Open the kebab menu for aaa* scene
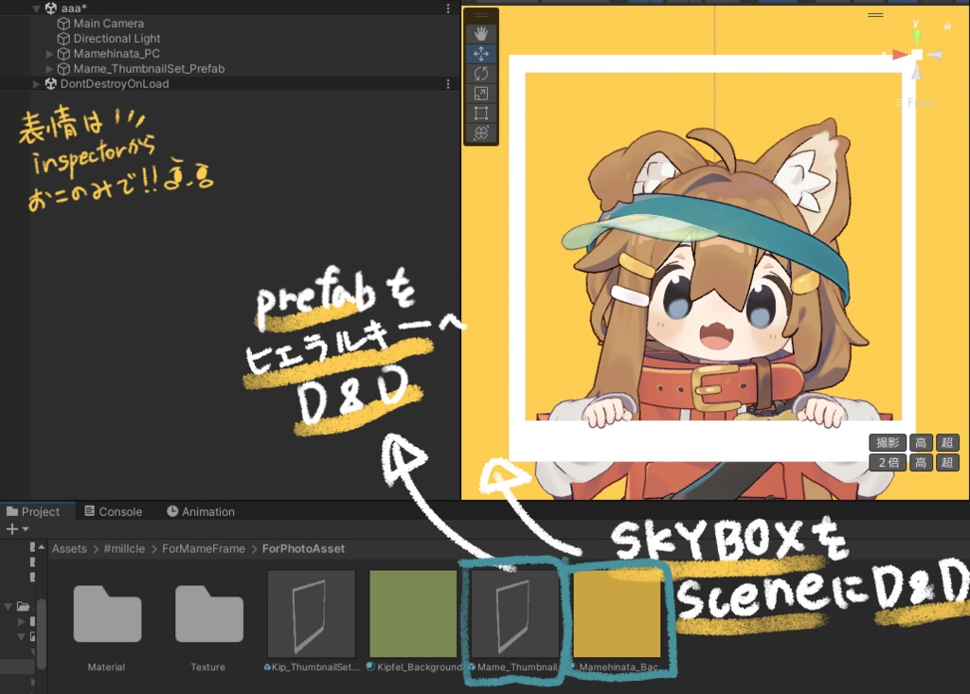The width and height of the screenshot is (970, 694). pyautogui.click(x=448, y=8)
